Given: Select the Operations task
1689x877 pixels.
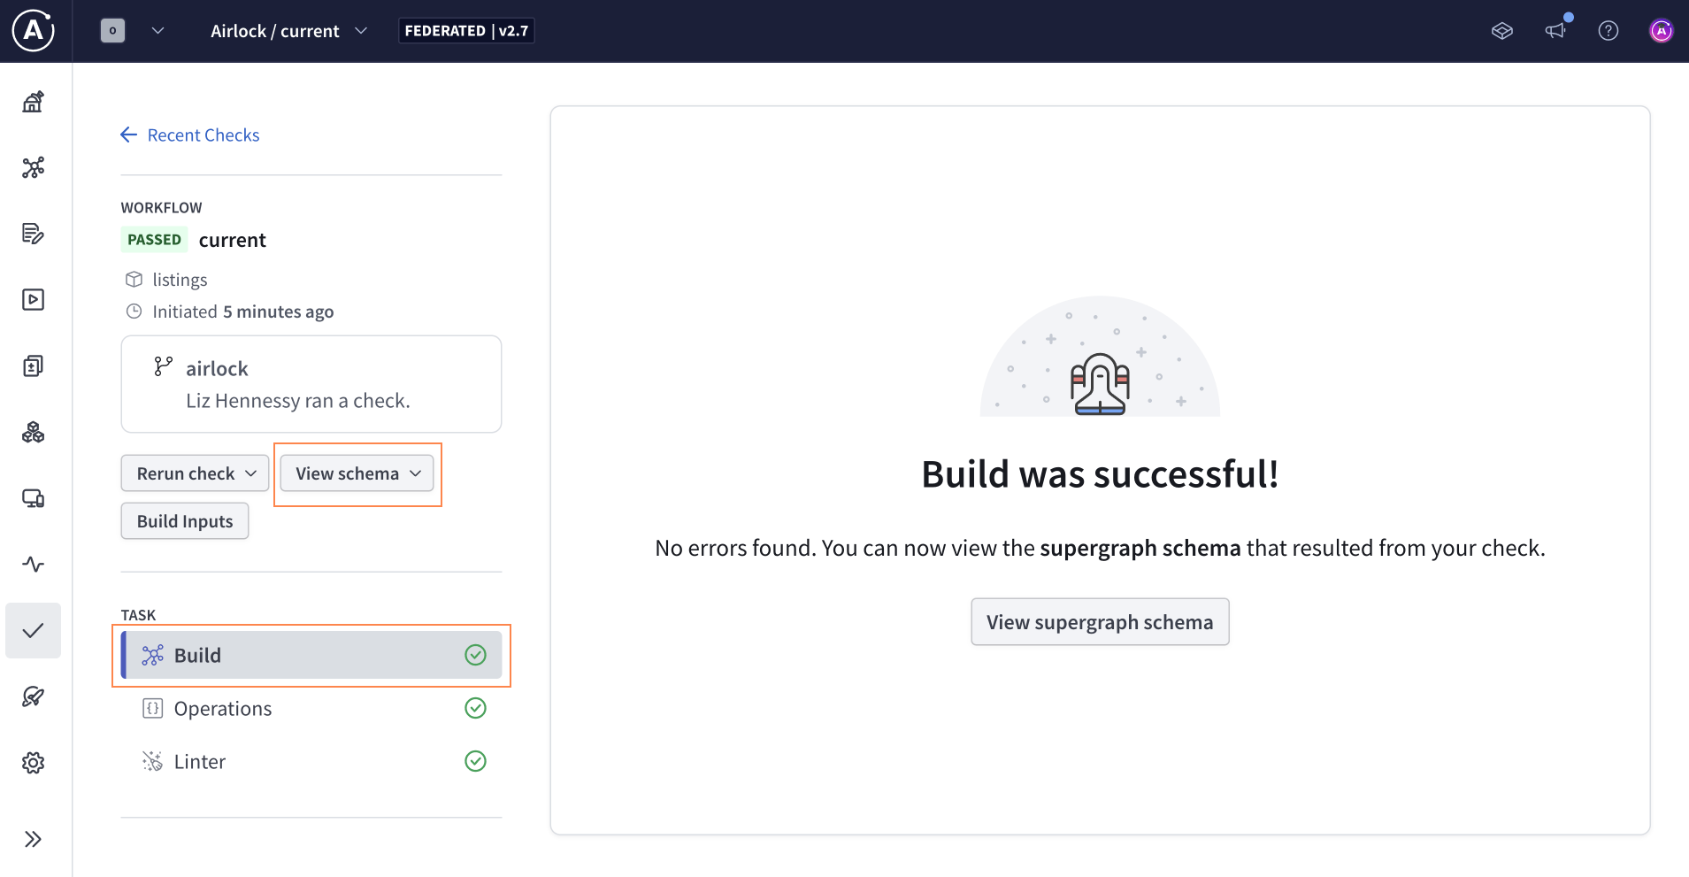Looking at the screenshot, I should tap(222, 708).
